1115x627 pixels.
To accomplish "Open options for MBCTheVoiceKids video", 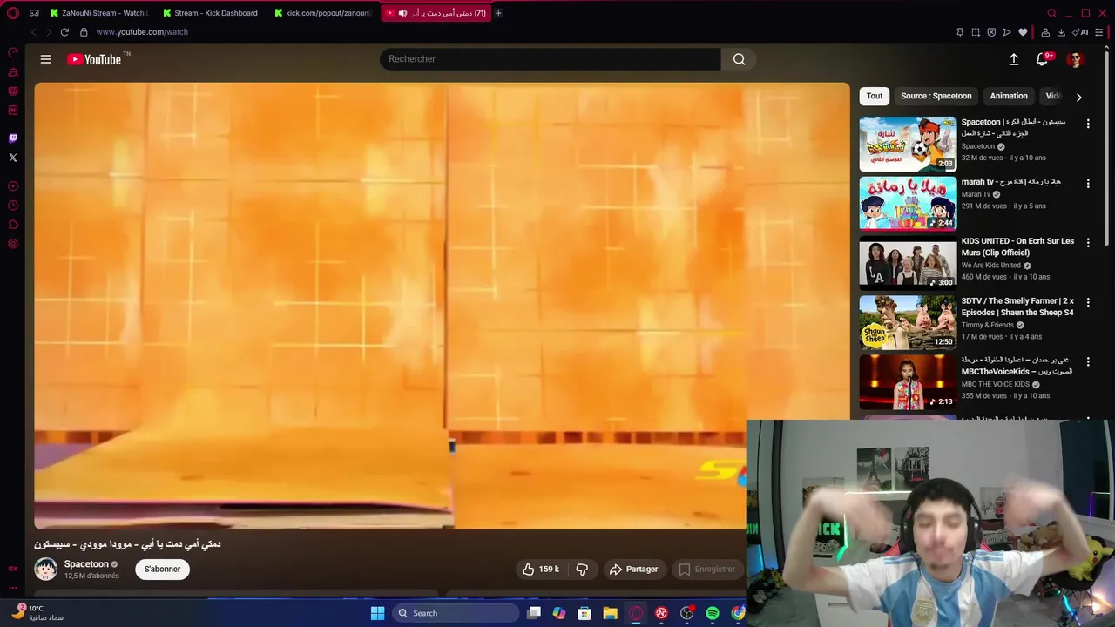I will coord(1088,361).
